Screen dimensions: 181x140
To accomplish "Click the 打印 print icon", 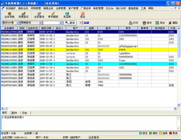I will coord(133,23).
